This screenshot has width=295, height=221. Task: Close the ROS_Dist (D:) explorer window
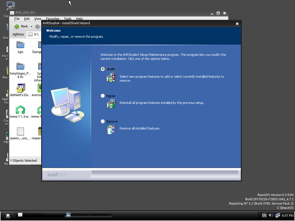coord(224,13)
